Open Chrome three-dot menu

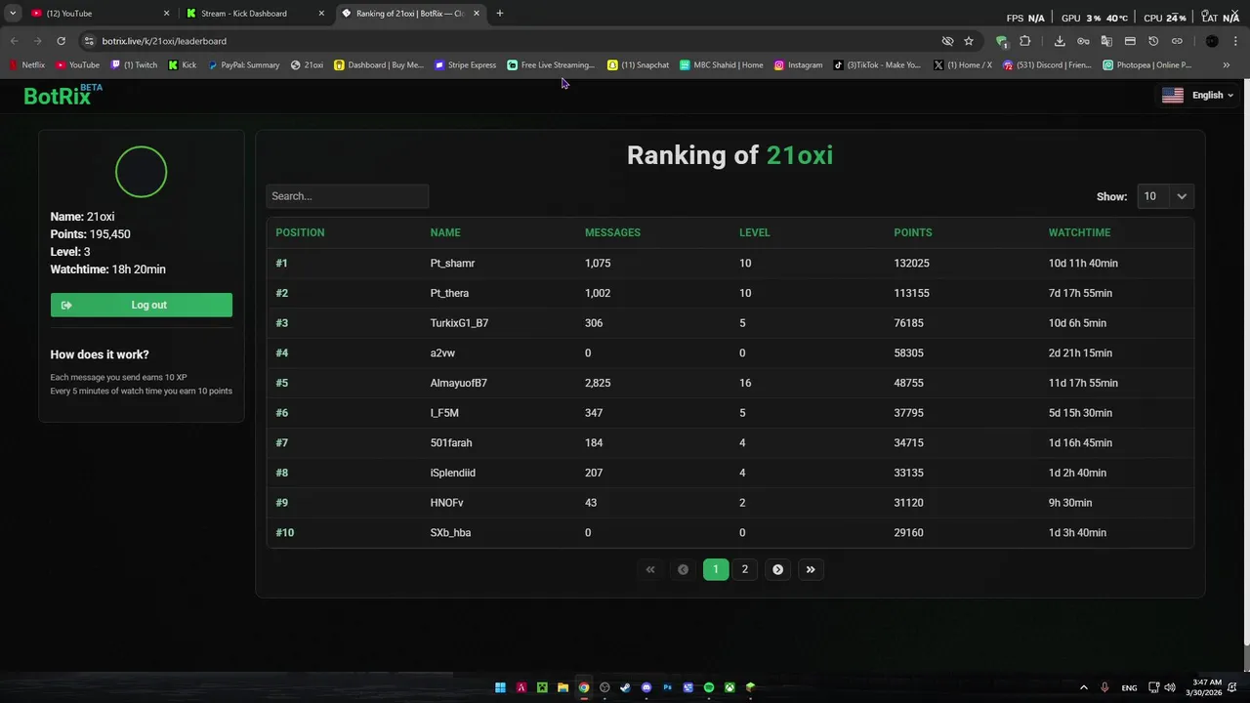point(1235,41)
